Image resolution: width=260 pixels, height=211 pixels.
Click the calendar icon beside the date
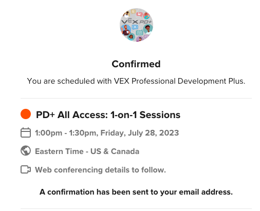[26, 132]
